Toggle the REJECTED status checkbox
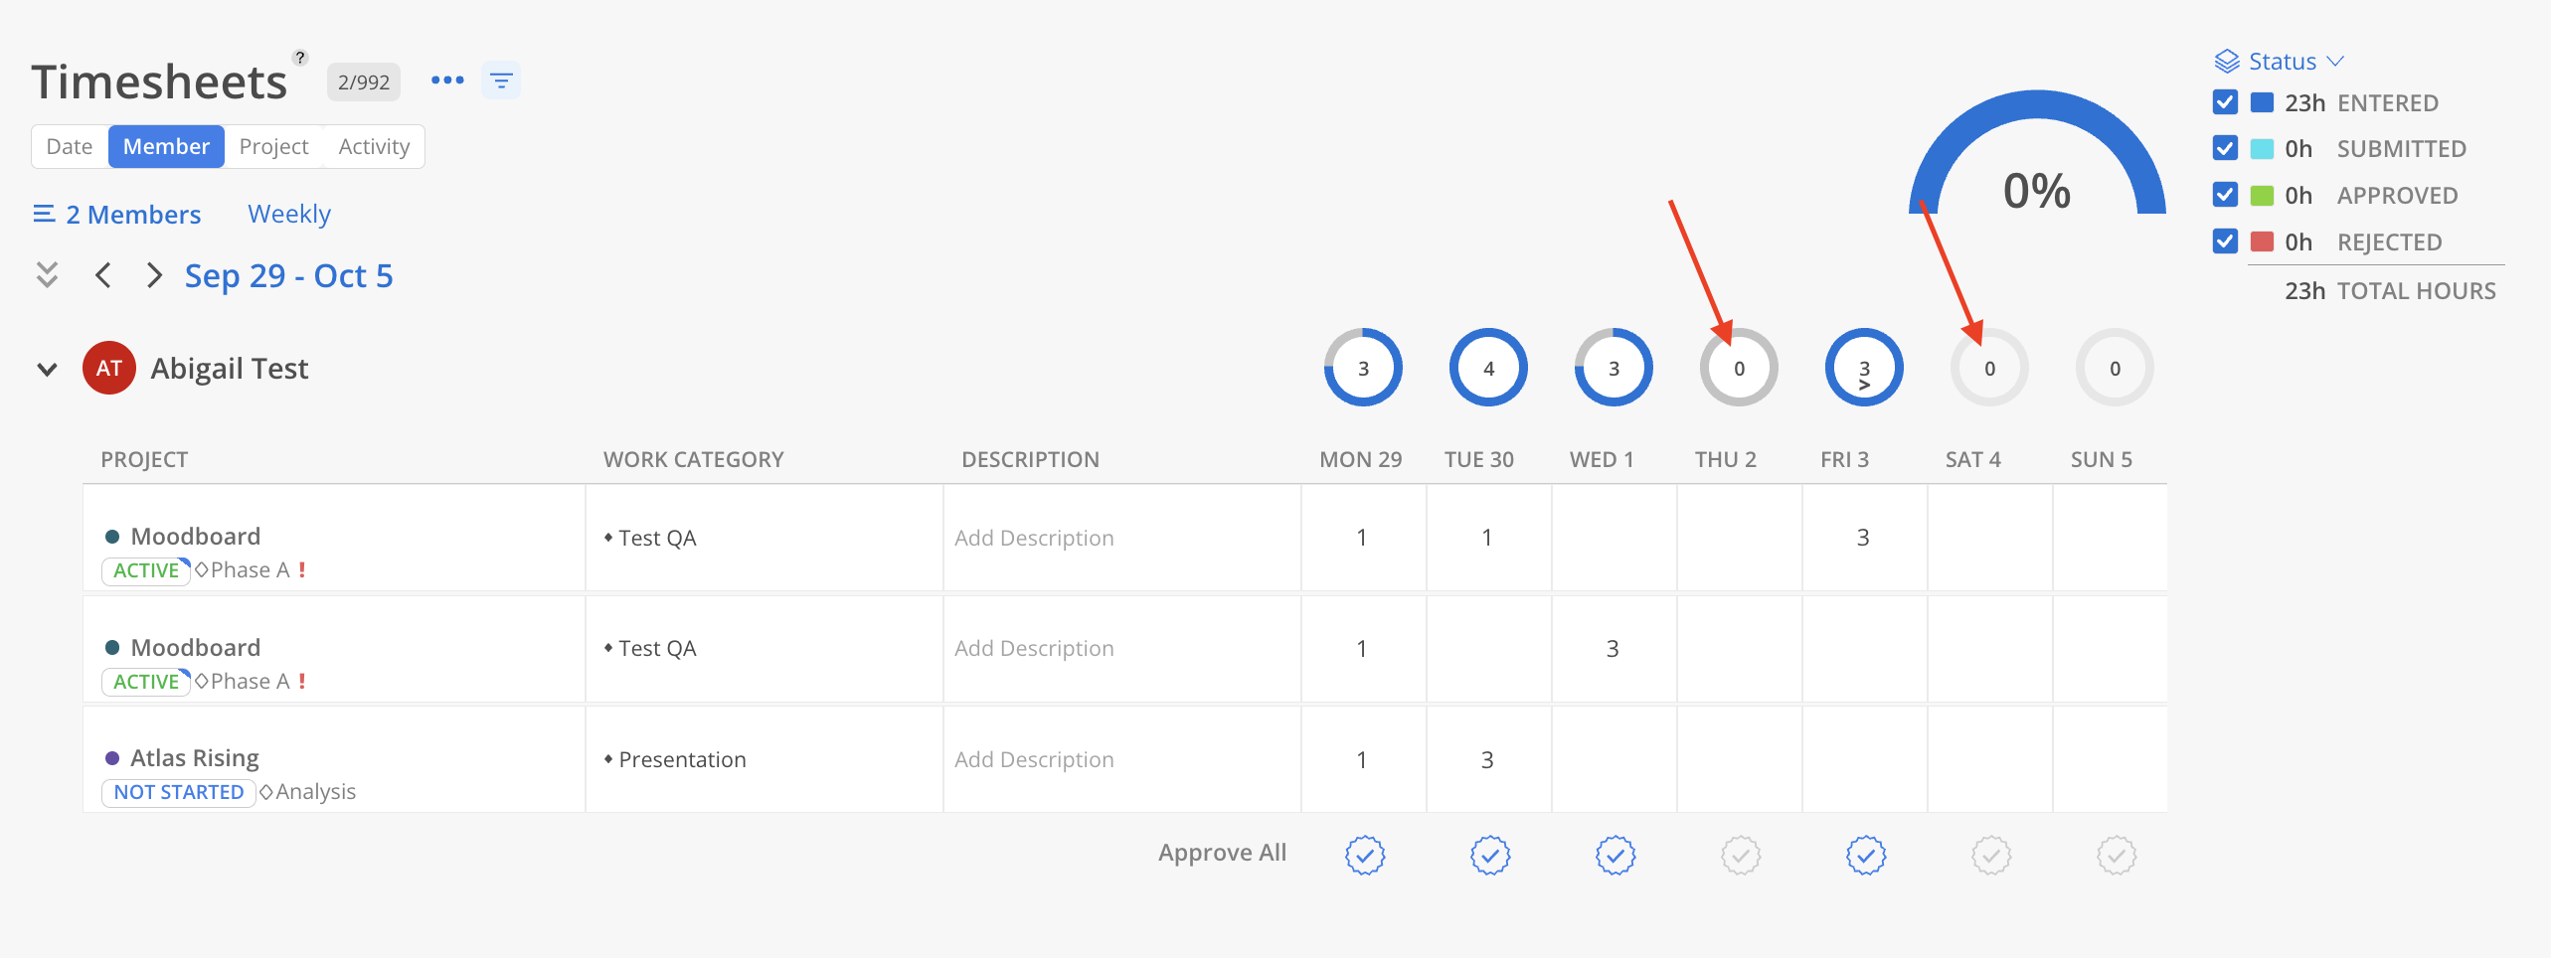 (x=2225, y=241)
